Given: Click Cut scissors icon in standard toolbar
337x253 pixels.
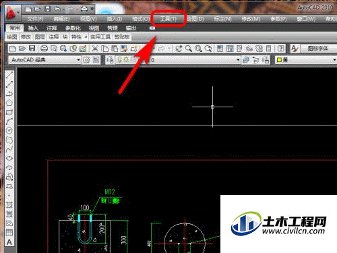Looking at the screenshot, I should pos(95,49).
